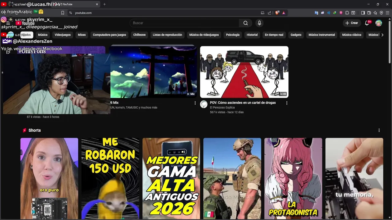Open the El Perezoso Explica channel link
392x220 pixels.
pos(222,108)
